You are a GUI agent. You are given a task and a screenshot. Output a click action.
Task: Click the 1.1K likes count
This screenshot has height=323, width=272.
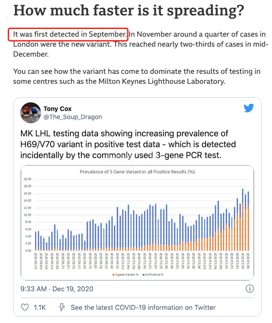click(40, 307)
